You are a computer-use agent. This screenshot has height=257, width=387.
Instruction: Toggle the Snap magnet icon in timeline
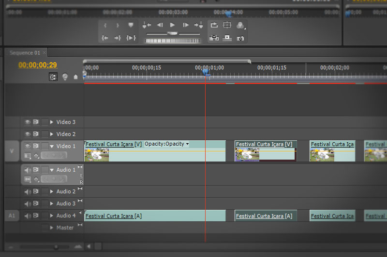53,77
